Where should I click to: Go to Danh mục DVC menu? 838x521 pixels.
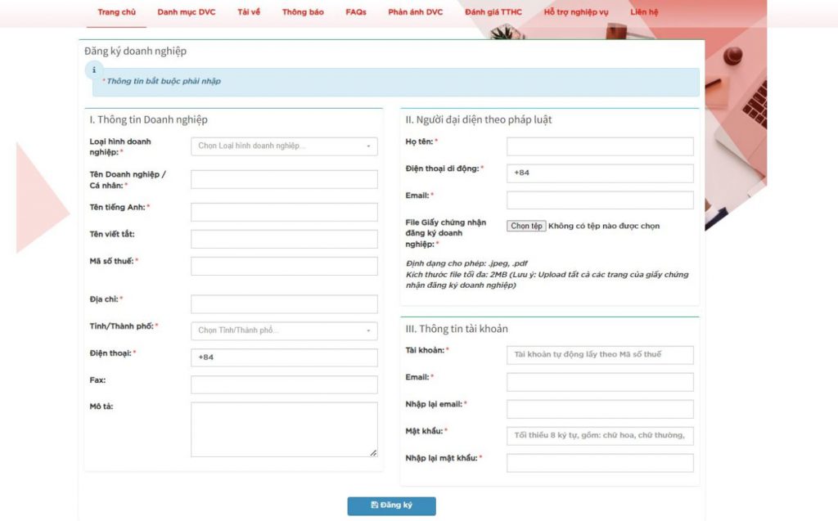(x=187, y=12)
